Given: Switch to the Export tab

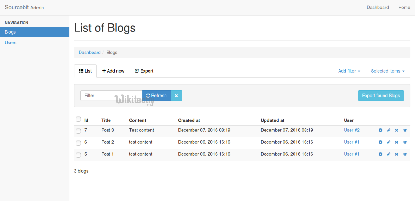Looking at the screenshot, I should point(144,71).
